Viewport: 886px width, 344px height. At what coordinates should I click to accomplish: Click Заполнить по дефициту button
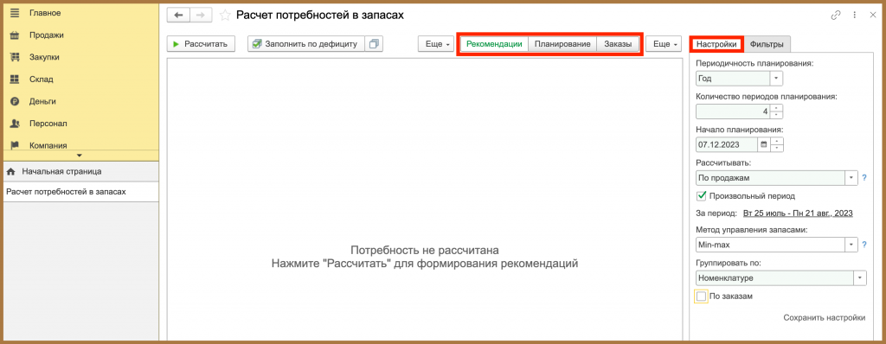click(306, 44)
